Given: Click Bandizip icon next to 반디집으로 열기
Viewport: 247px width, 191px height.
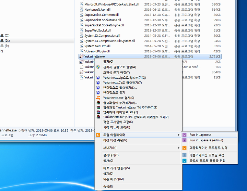Looking at the screenshot, I should click(98, 93).
